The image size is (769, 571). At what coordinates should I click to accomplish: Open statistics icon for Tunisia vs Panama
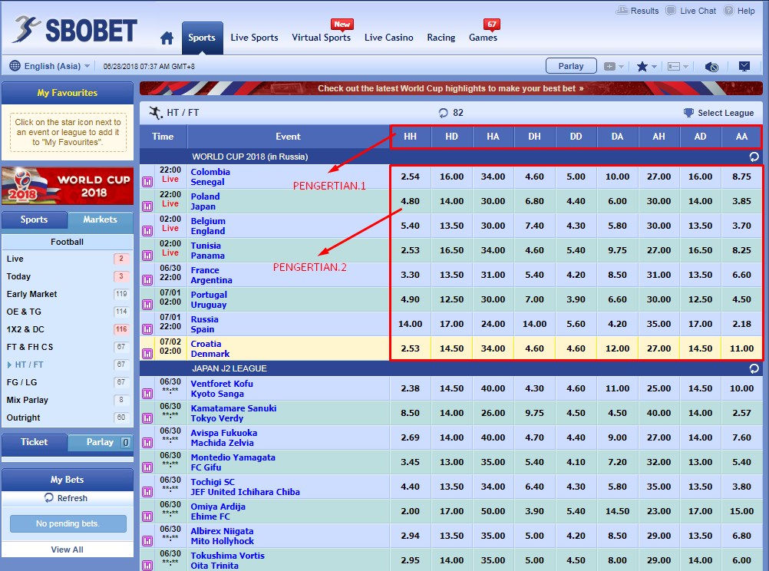click(x=147, y=256)
